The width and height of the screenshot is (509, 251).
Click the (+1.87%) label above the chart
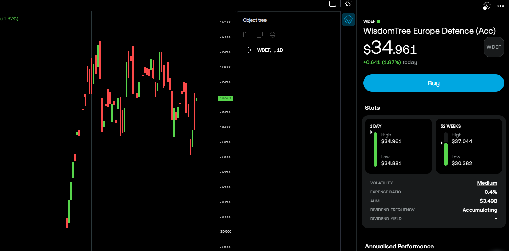pyautogui.click(x=9, y=19)
